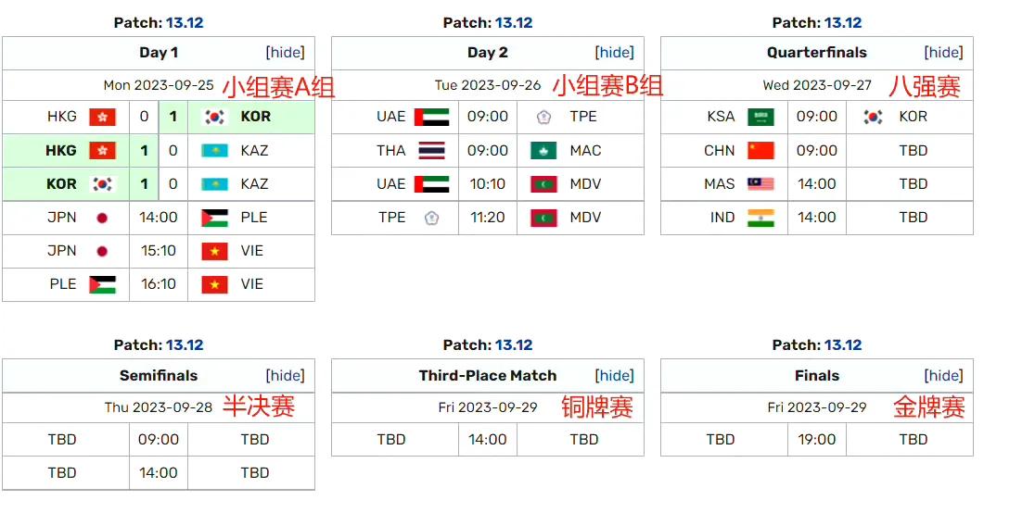Click the Palestine flag in PLE 16:10 row
Image resolution: width=1035 pixels, height=513 pixels.
tap(102, 285)
